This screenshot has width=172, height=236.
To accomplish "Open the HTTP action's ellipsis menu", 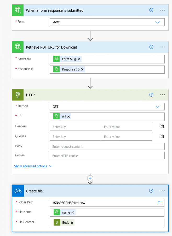I will click(x=162, y=95).
